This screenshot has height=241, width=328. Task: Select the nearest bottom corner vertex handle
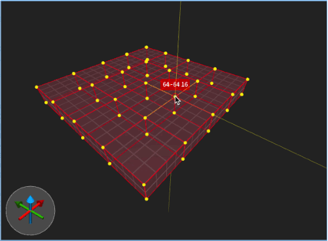click(x=147, y=199)
